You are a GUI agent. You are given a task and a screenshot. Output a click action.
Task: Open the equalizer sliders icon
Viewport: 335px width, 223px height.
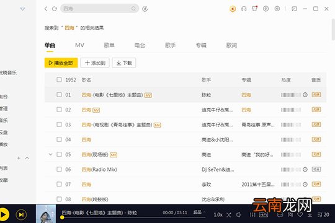[252, 215]
